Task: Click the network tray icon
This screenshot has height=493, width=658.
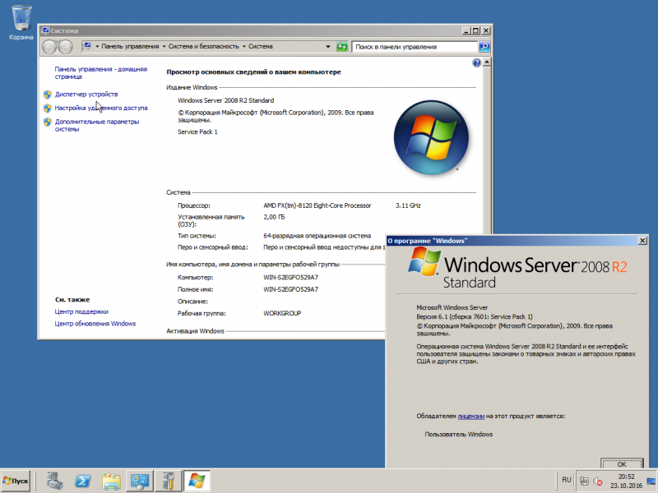Action: [584, 481]
